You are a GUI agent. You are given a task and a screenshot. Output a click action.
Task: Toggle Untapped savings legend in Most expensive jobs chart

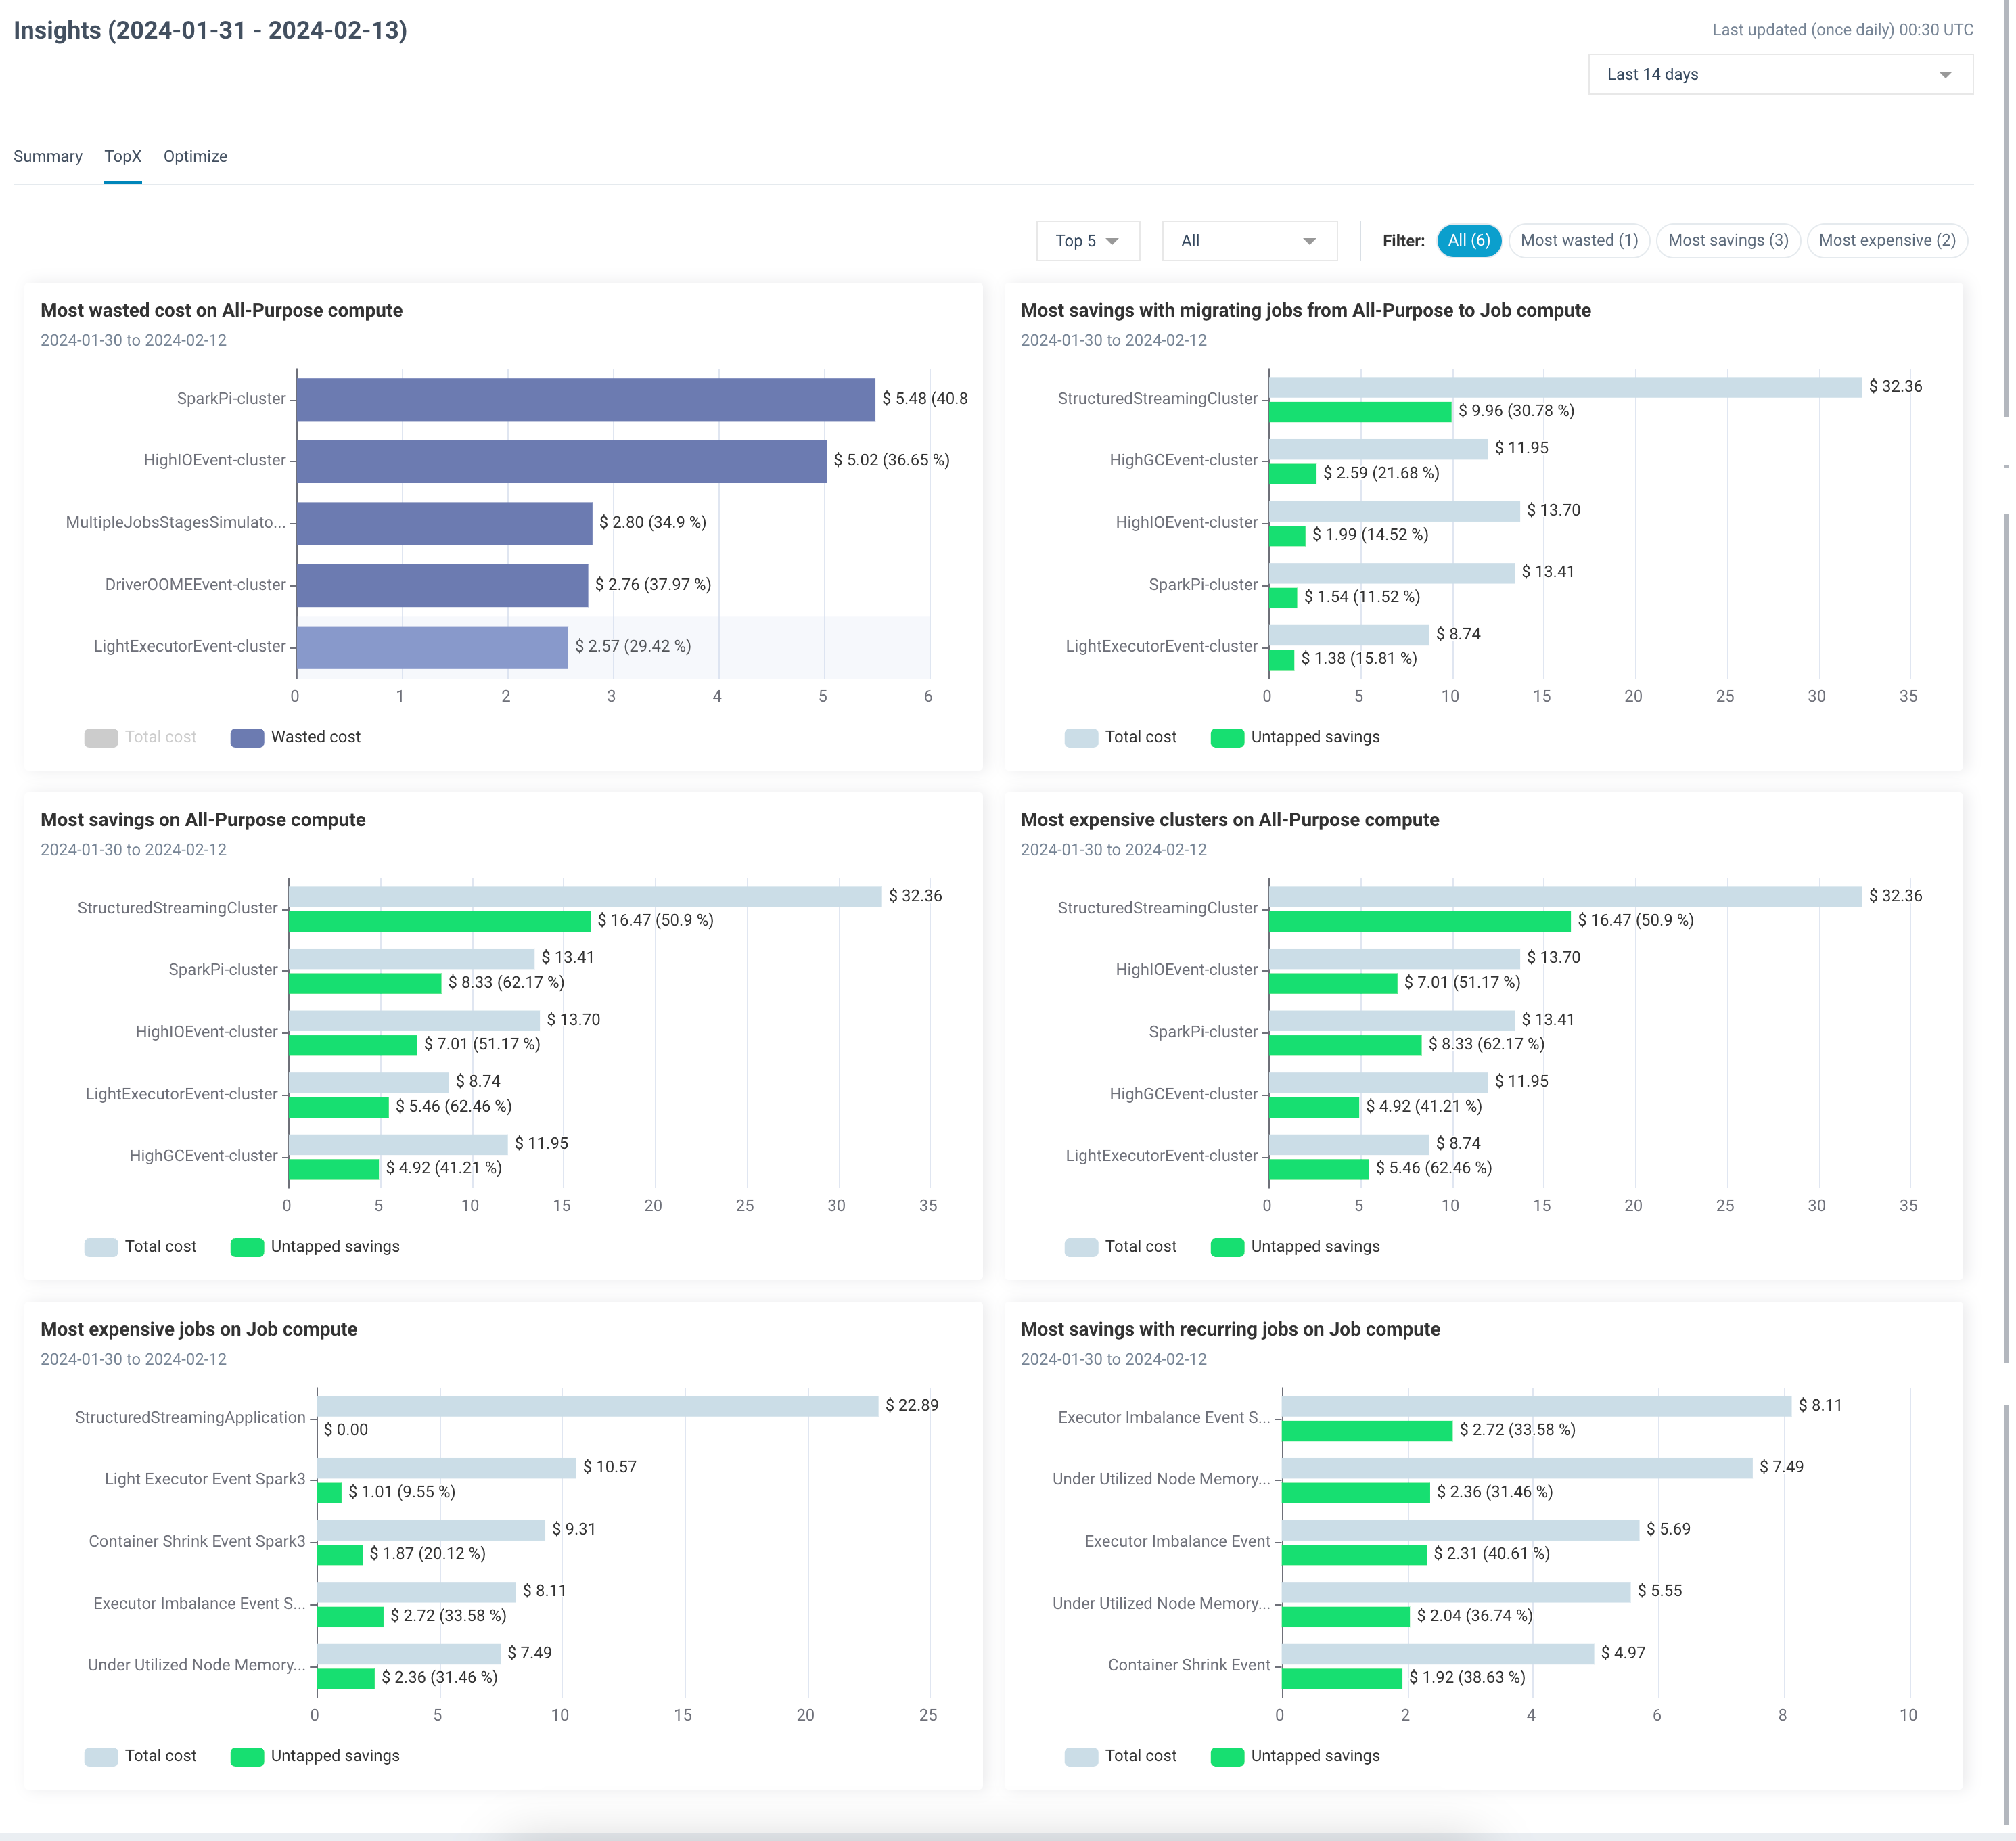(x=314, y=1756)
